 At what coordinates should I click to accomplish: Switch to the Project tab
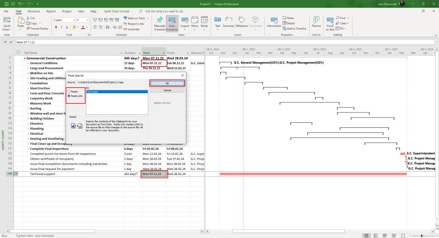pyautogui.click(x=67, y=11)
